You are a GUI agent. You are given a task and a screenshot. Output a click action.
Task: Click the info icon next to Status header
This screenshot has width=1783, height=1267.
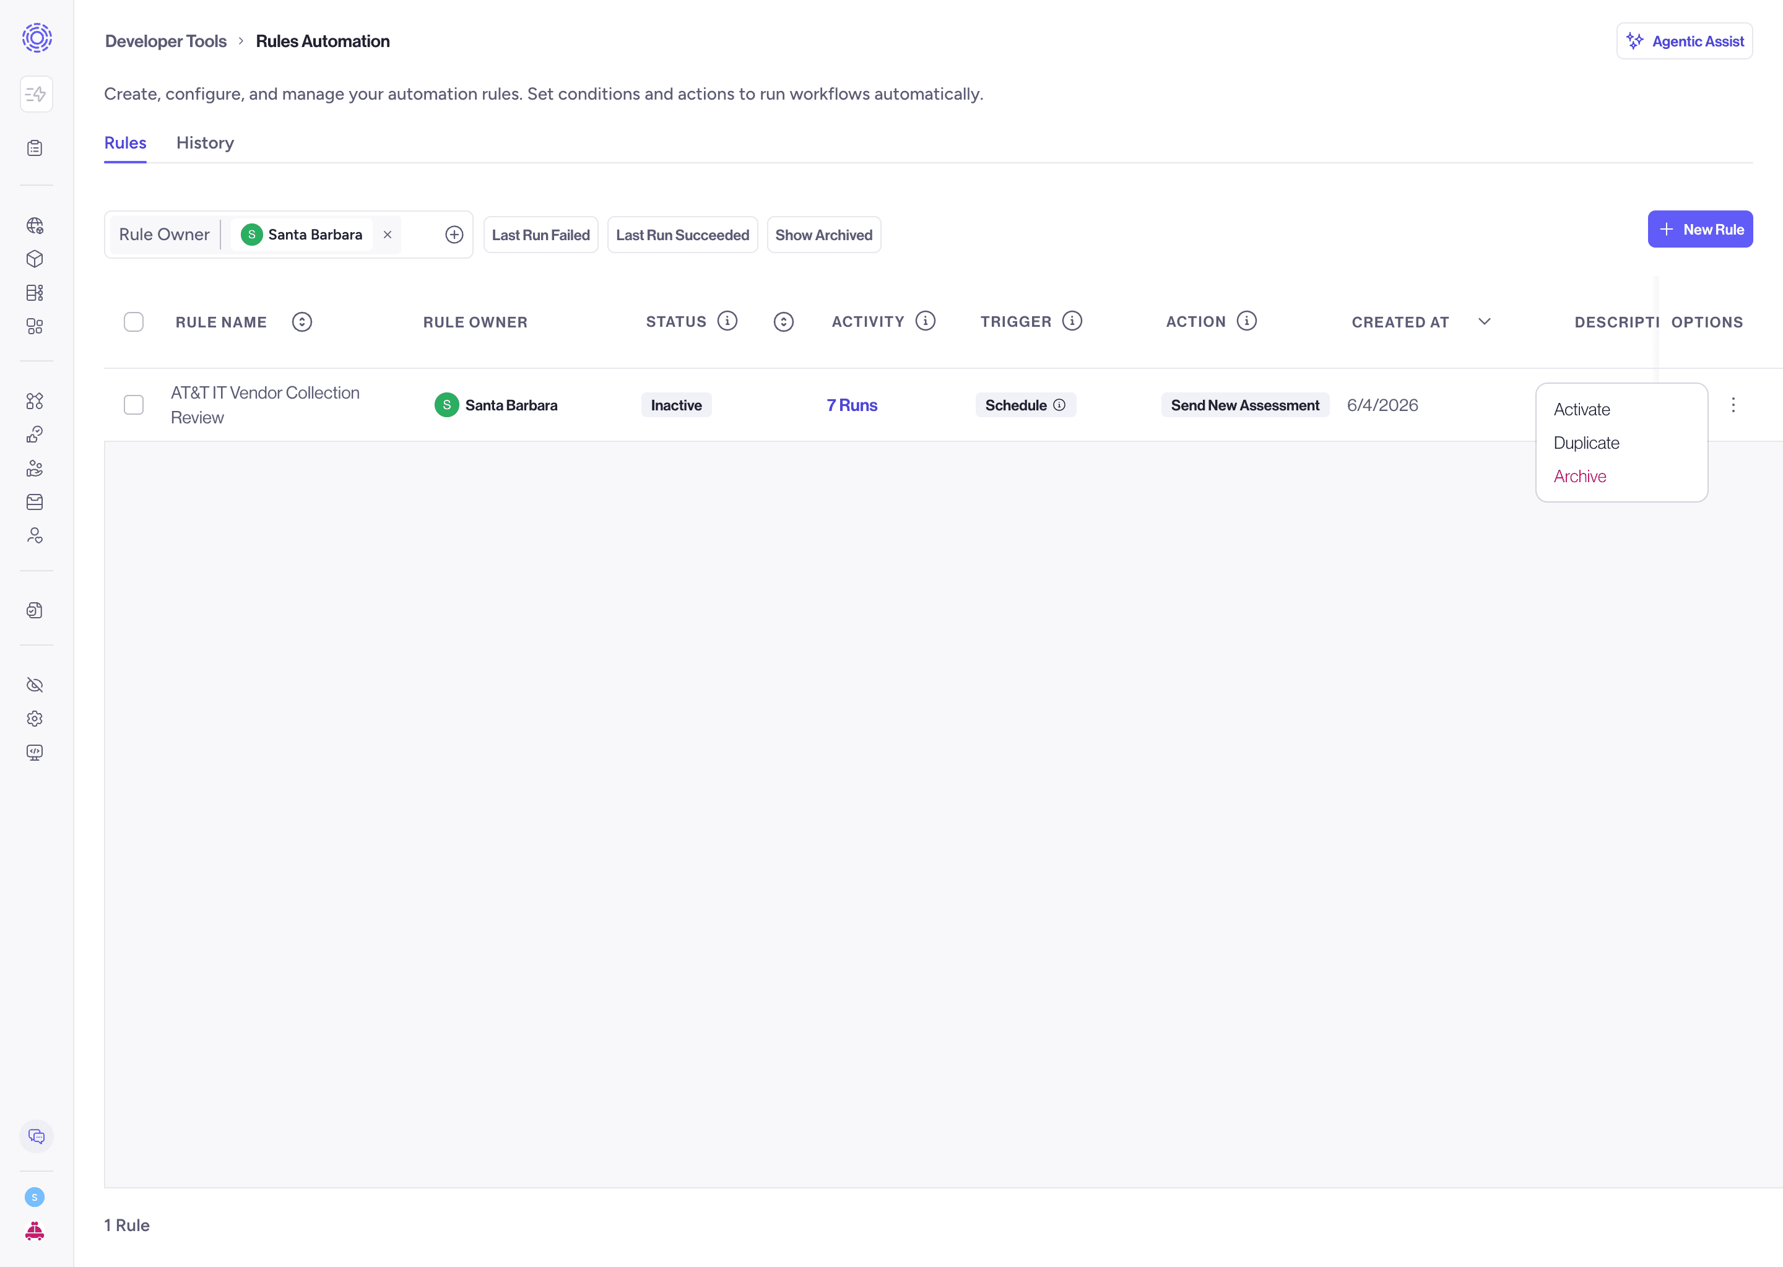tap(727, 321)
